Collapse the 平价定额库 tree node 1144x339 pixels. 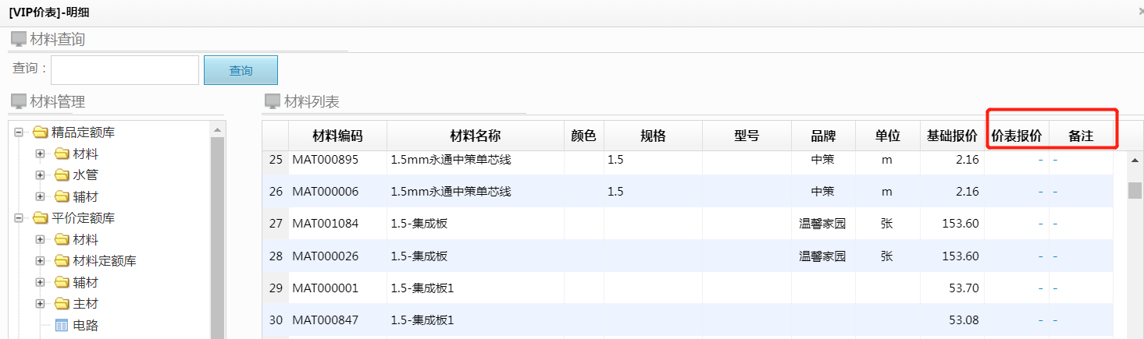tap(19, 218)
